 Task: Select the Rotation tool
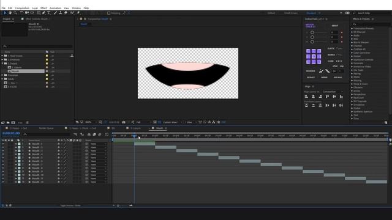(21, 13)
